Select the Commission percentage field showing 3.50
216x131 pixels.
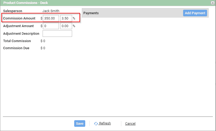pos(66,18)
